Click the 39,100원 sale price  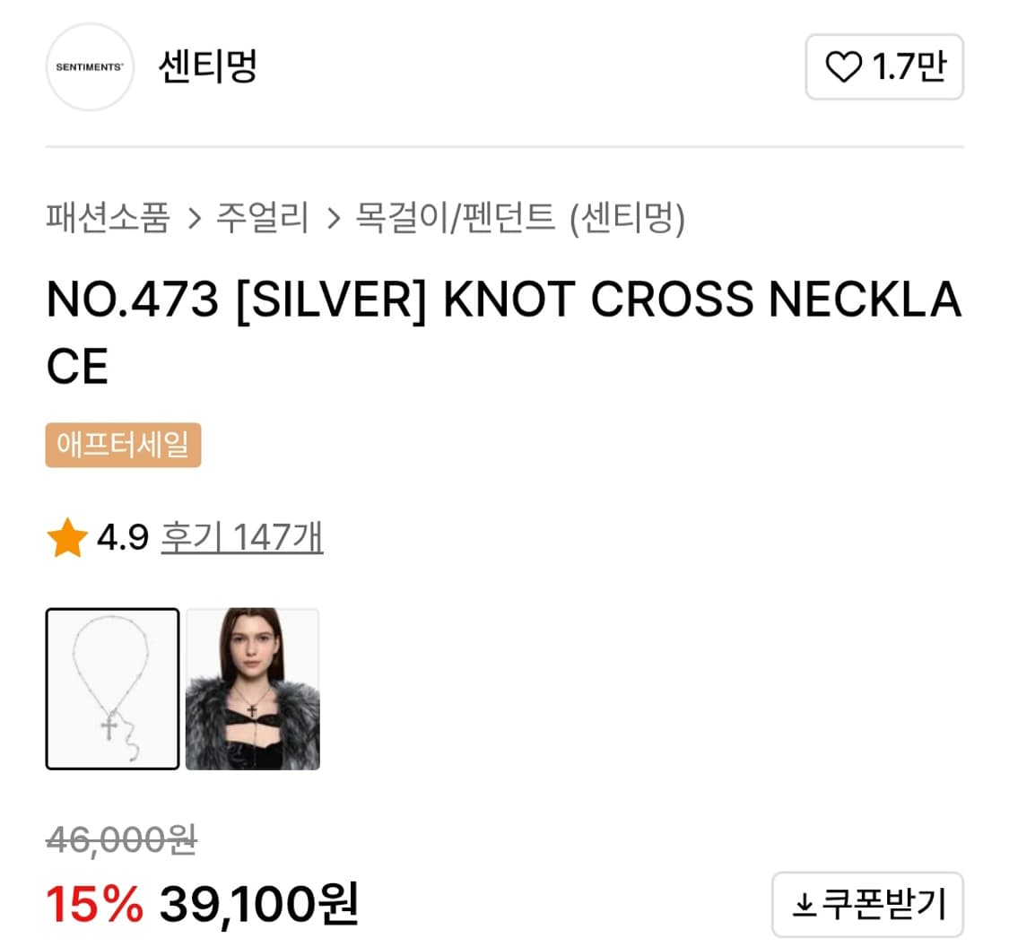259,904
